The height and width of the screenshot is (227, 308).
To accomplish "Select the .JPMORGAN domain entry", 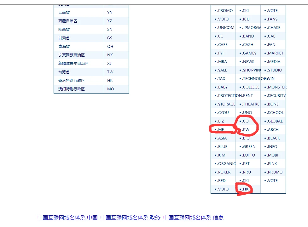I will pos(251,28).
